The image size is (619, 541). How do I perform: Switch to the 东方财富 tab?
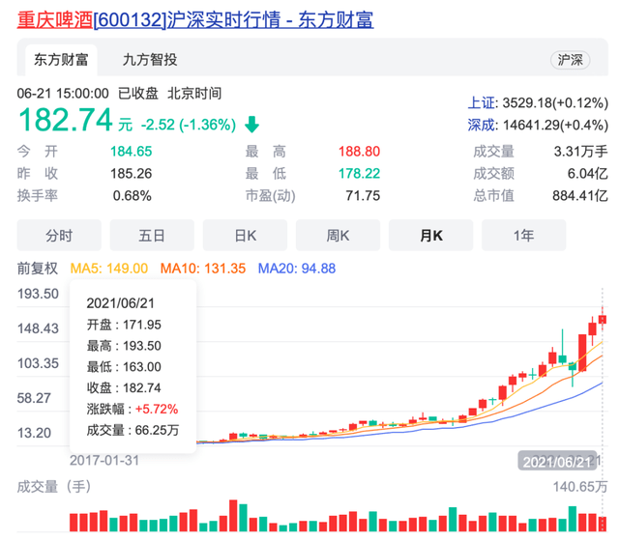coord(61,60)
